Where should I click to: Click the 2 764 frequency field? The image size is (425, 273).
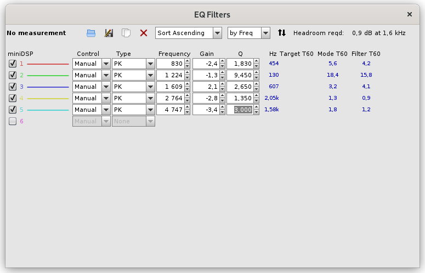[171, 98]
